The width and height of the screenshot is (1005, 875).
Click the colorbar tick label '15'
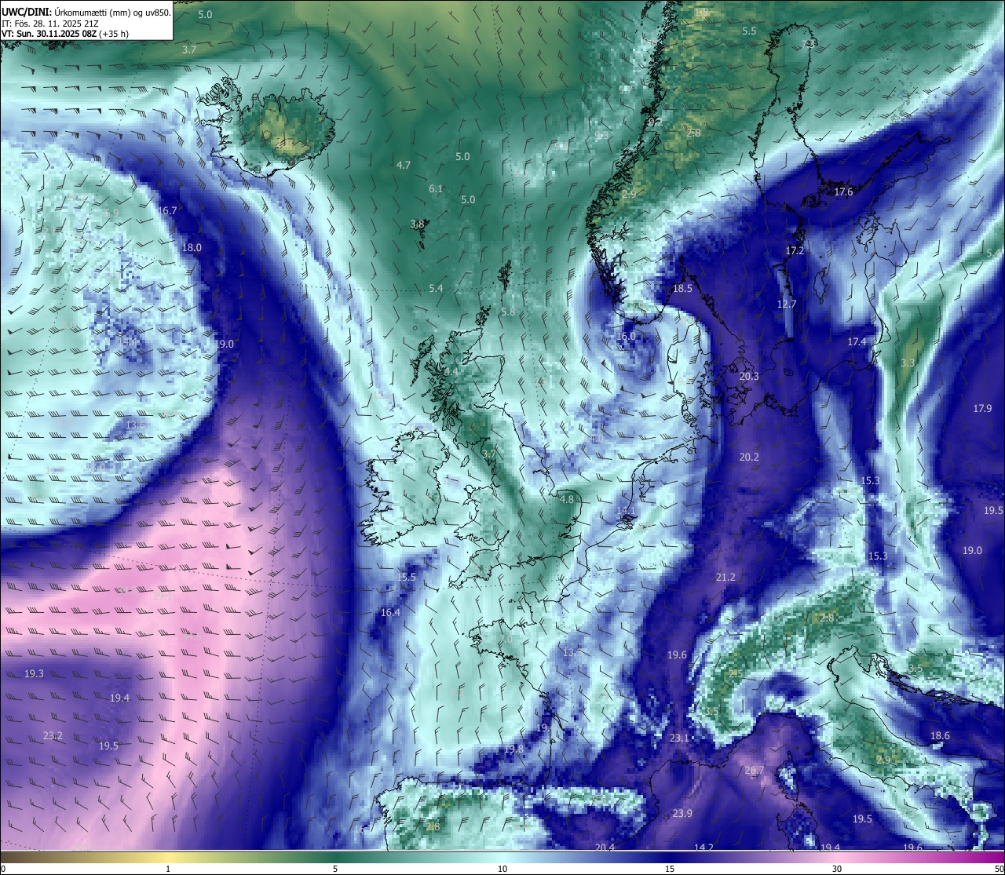670,868
